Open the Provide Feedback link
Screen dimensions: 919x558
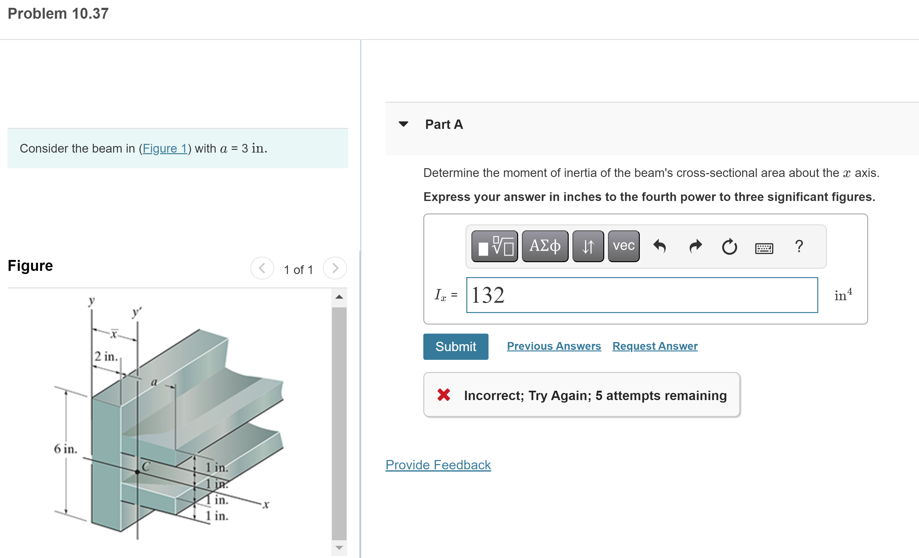coord(438,465)
